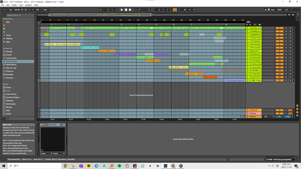The image size is (301, 169).
Task: Open the Instruments category
Action: 11,58
